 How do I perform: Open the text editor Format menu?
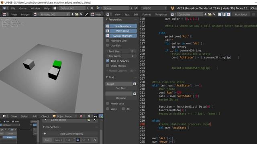[147, 14]
